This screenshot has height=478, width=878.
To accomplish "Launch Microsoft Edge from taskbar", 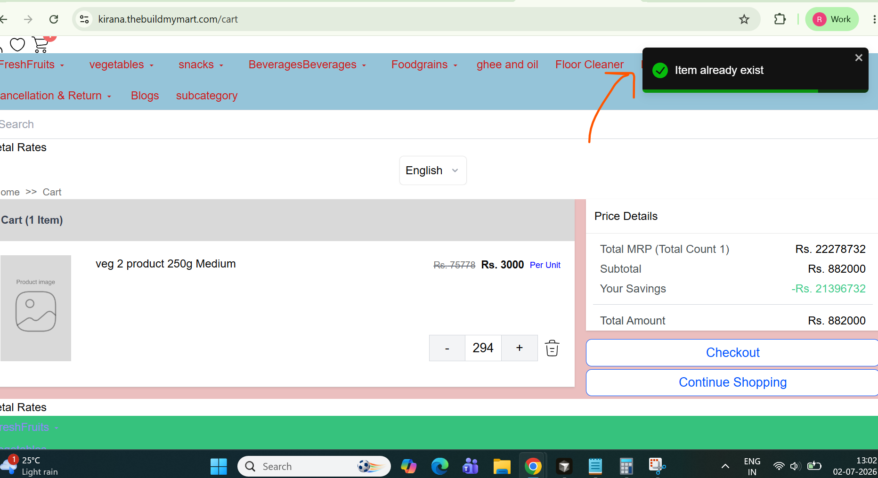I will coord(439,466).
